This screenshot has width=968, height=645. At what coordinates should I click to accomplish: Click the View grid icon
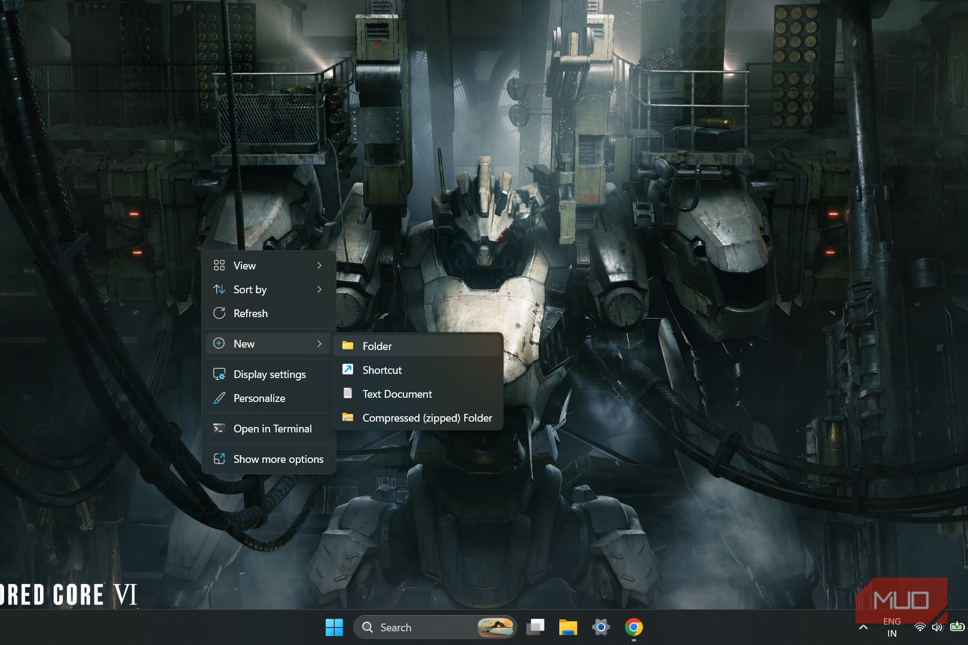tap(219, 266)
